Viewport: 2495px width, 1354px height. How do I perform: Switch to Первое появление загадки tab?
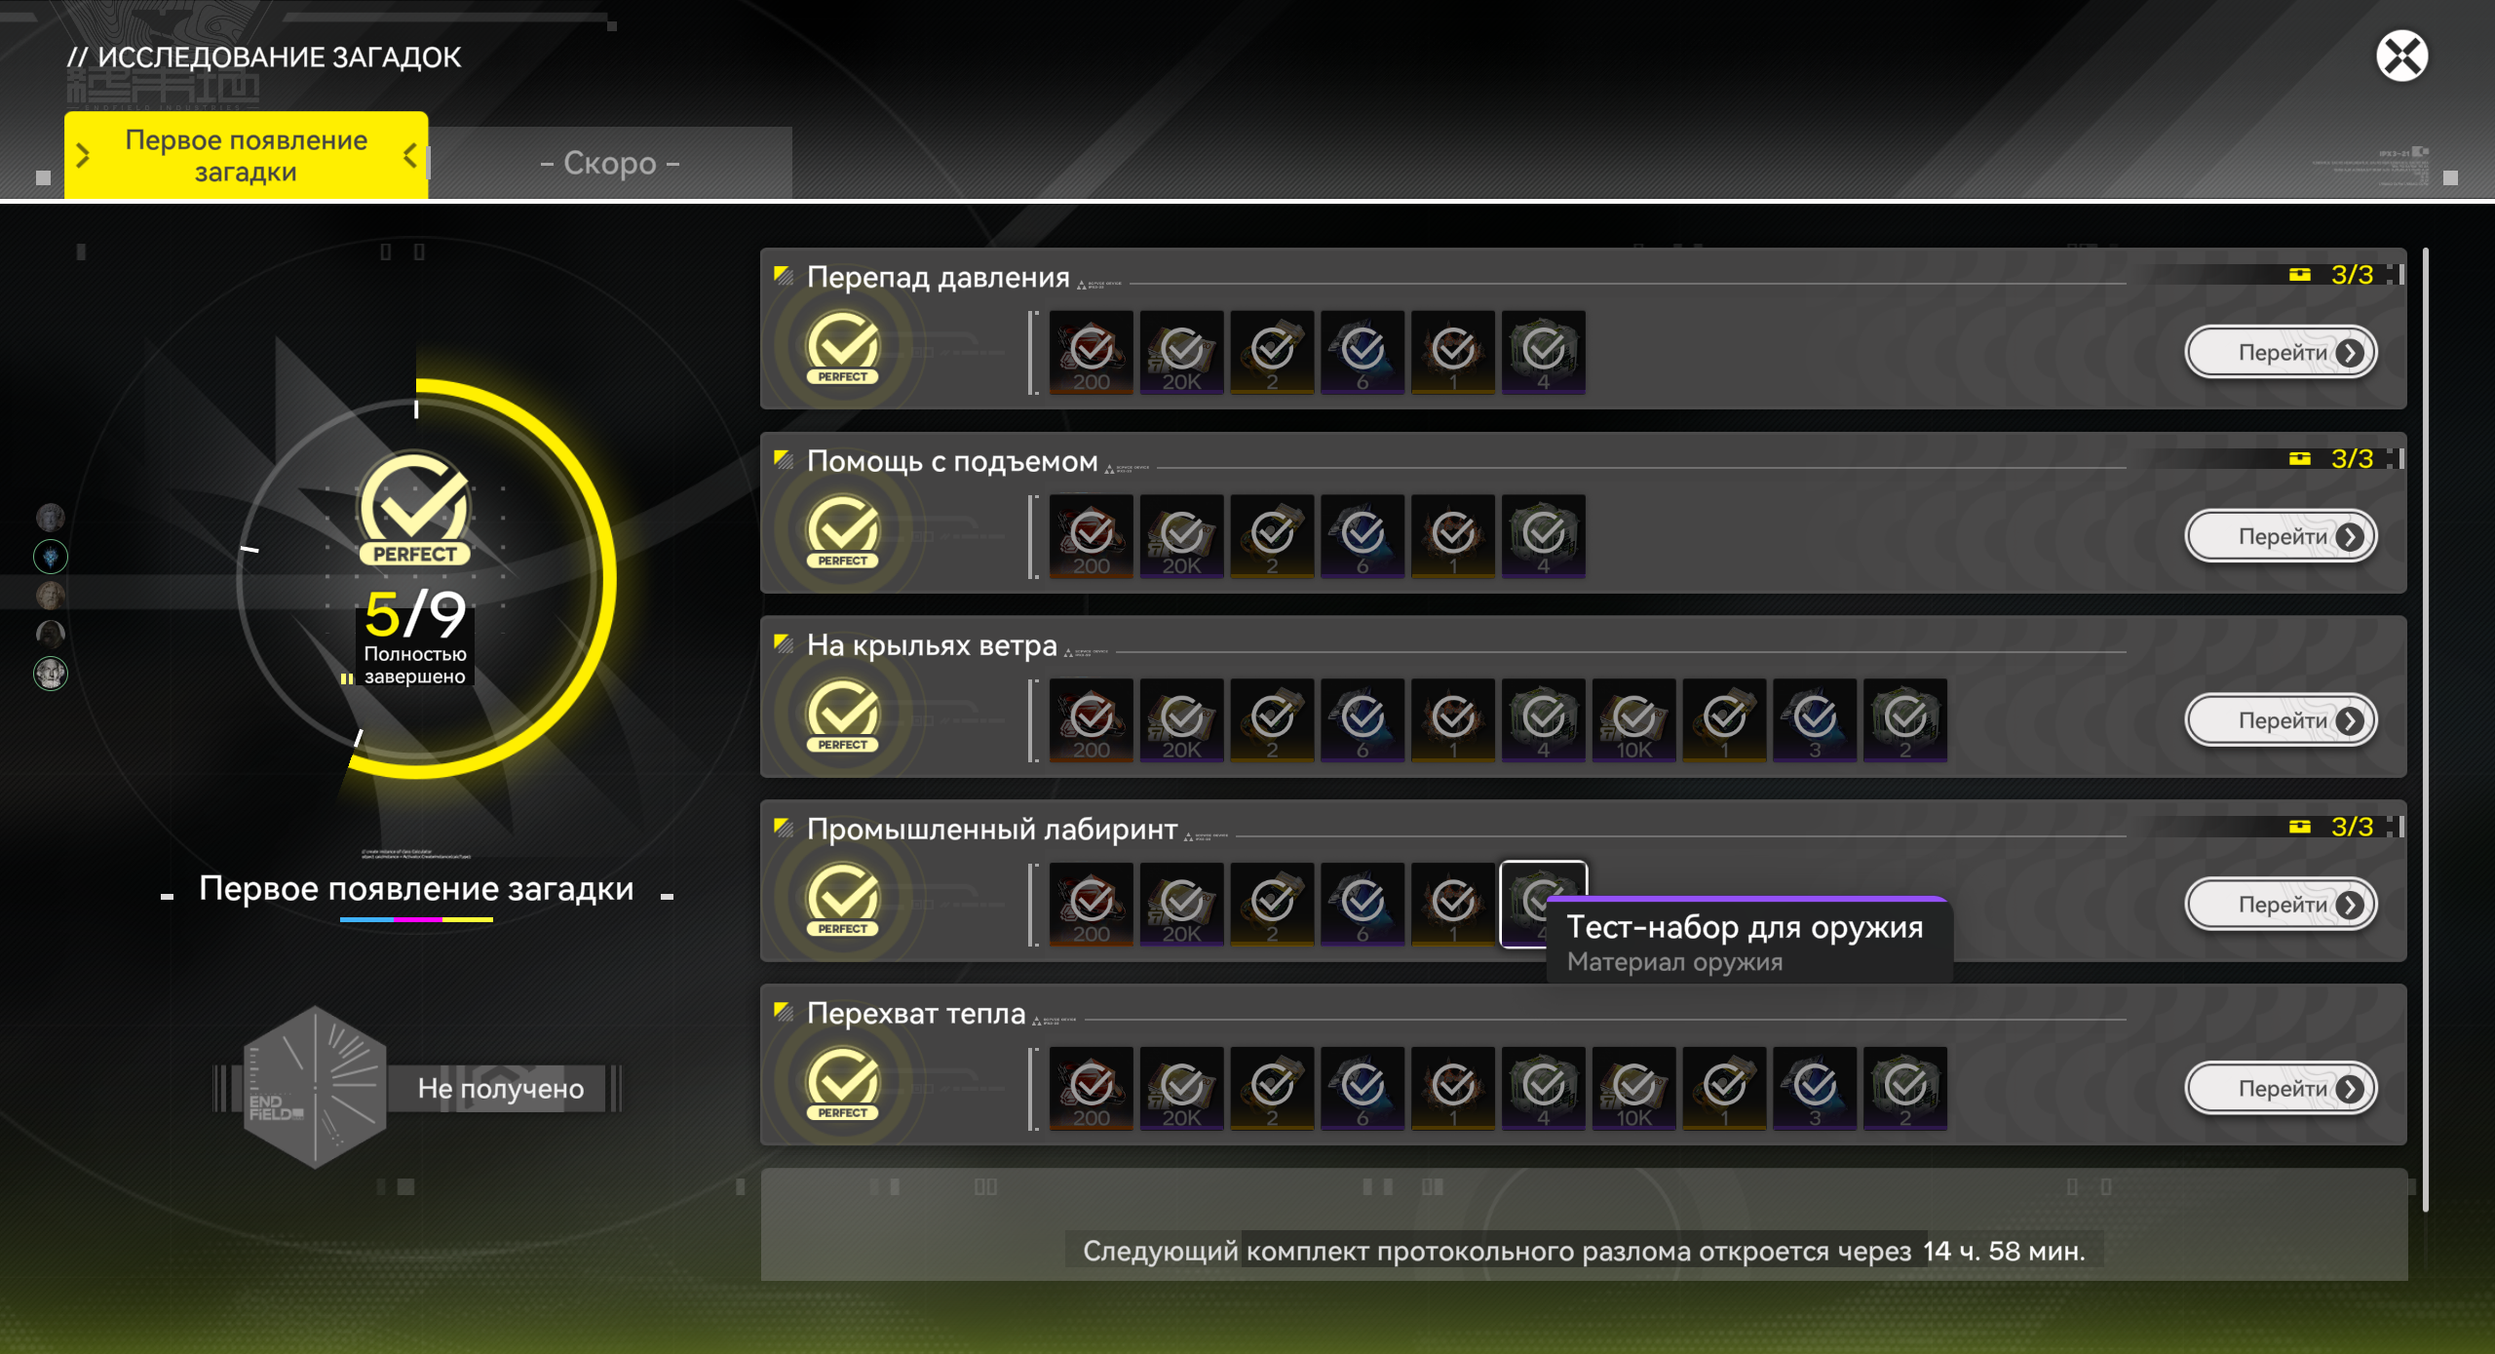click(247, 155)
